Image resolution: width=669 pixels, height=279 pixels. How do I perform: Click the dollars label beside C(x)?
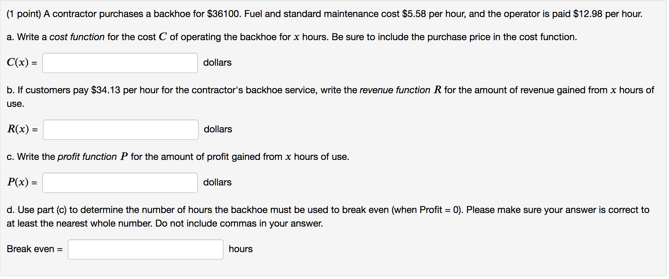217,63
